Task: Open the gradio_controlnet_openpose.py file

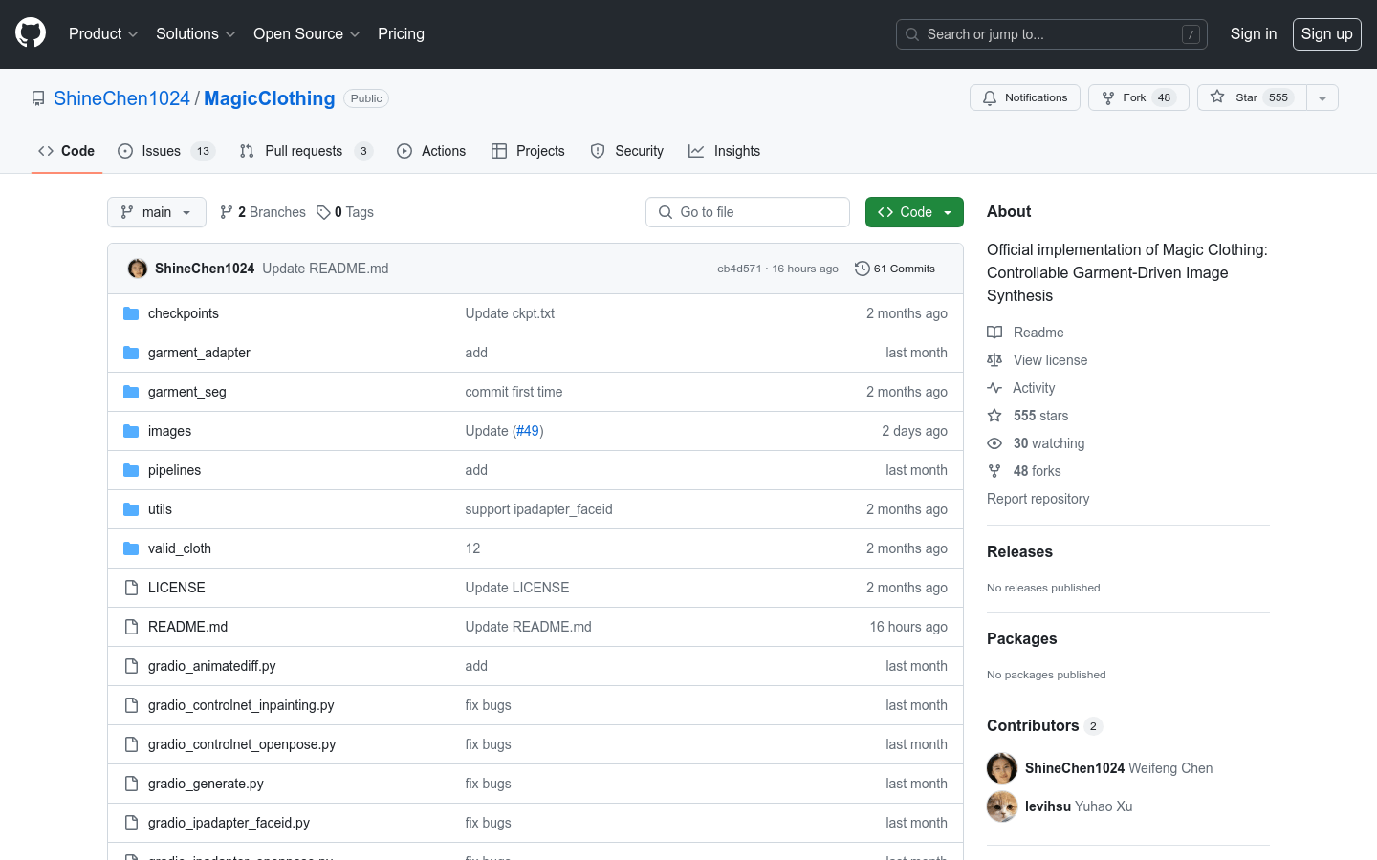Action: coord(242,744)
